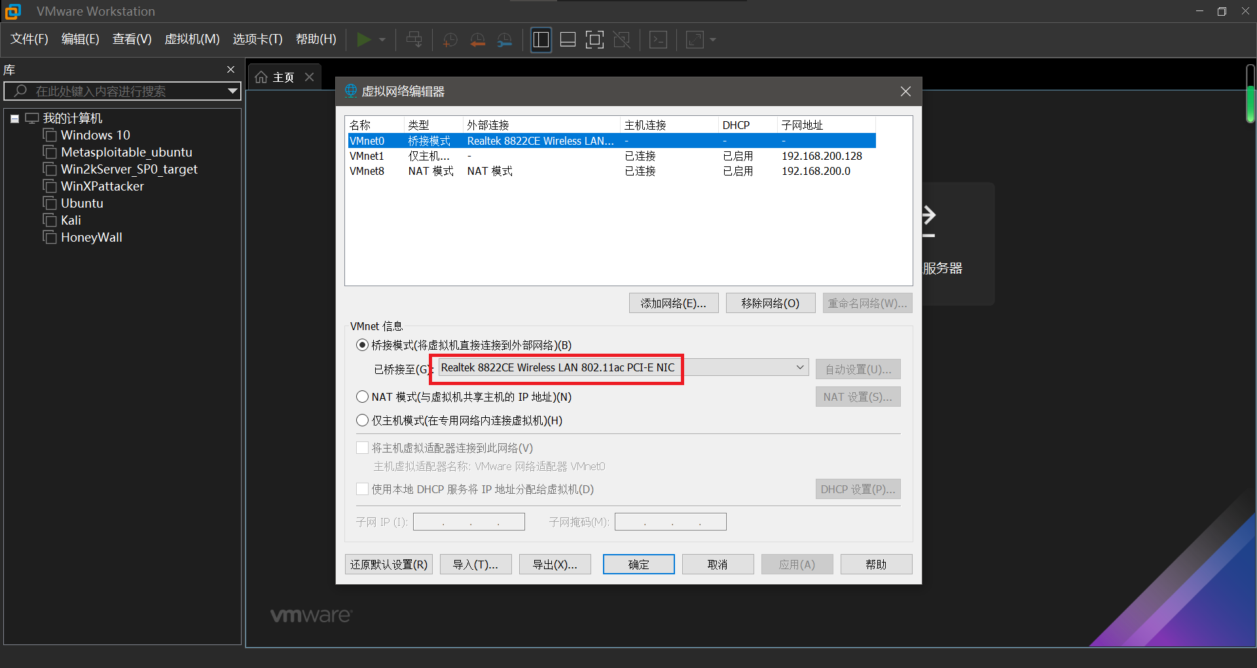
Task: Open the 查看(V) menu
Action: pos(132,39)
